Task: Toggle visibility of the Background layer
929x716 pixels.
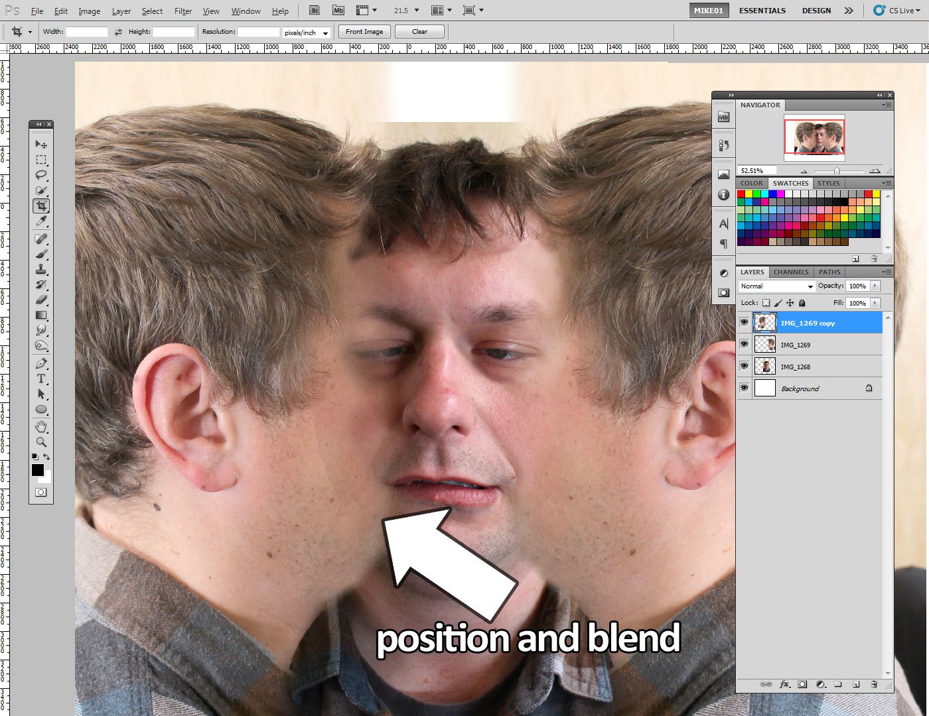Action: [x=744, y=388]
